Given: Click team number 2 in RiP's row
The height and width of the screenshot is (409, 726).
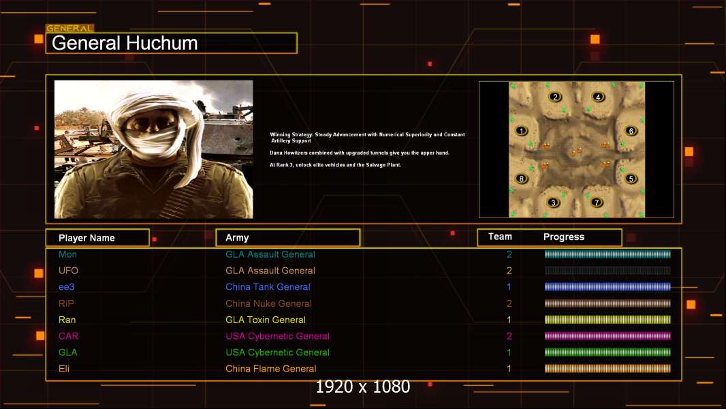Looking at the screenshot, I should pyautogui.click(x=509, y=303).
